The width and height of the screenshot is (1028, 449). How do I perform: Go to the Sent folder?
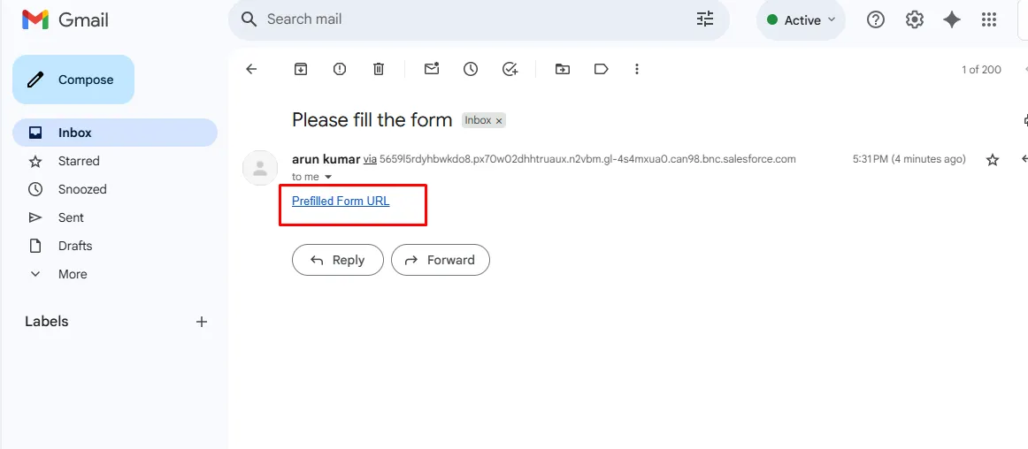pyautogui.click(x=71, y=217)
